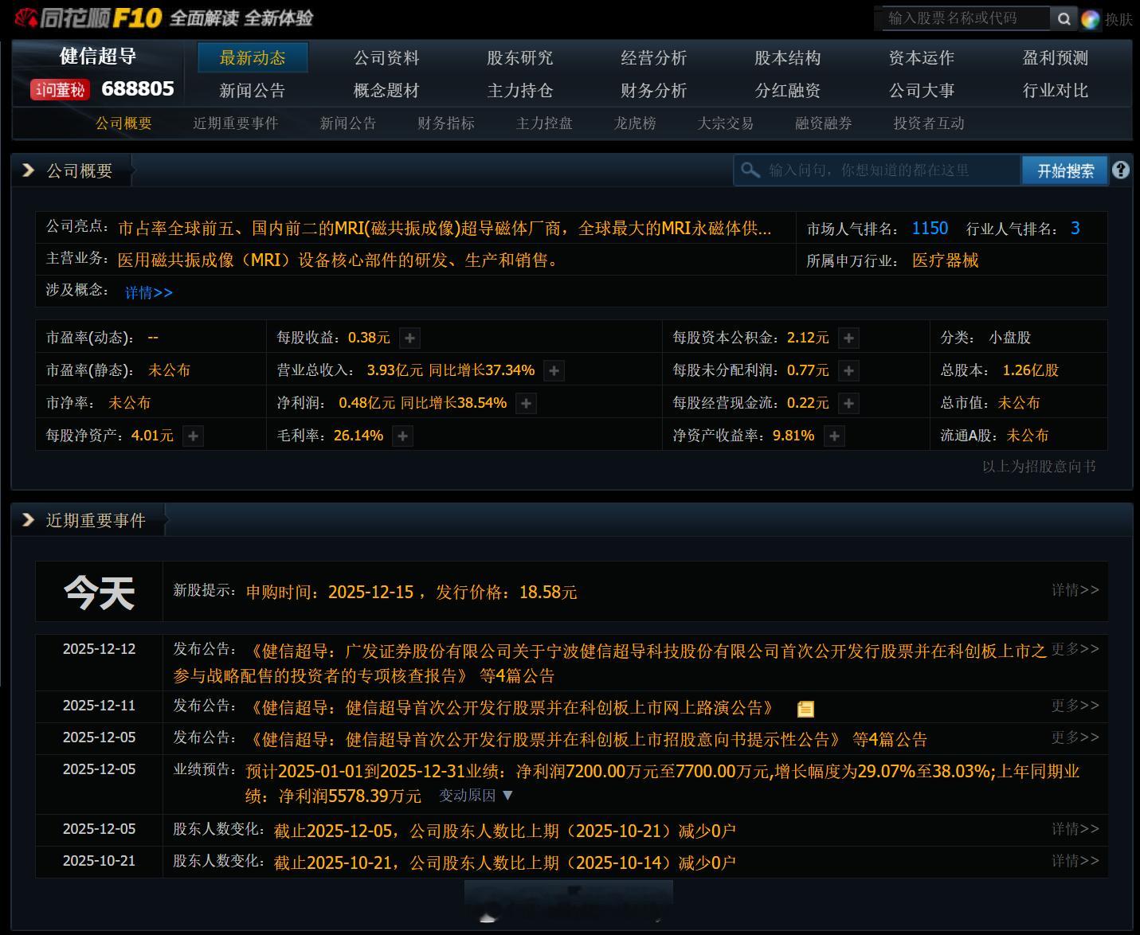Open the 公司资料 tab
Screen dimensions: 1140x935
click(x=386, y=57)
